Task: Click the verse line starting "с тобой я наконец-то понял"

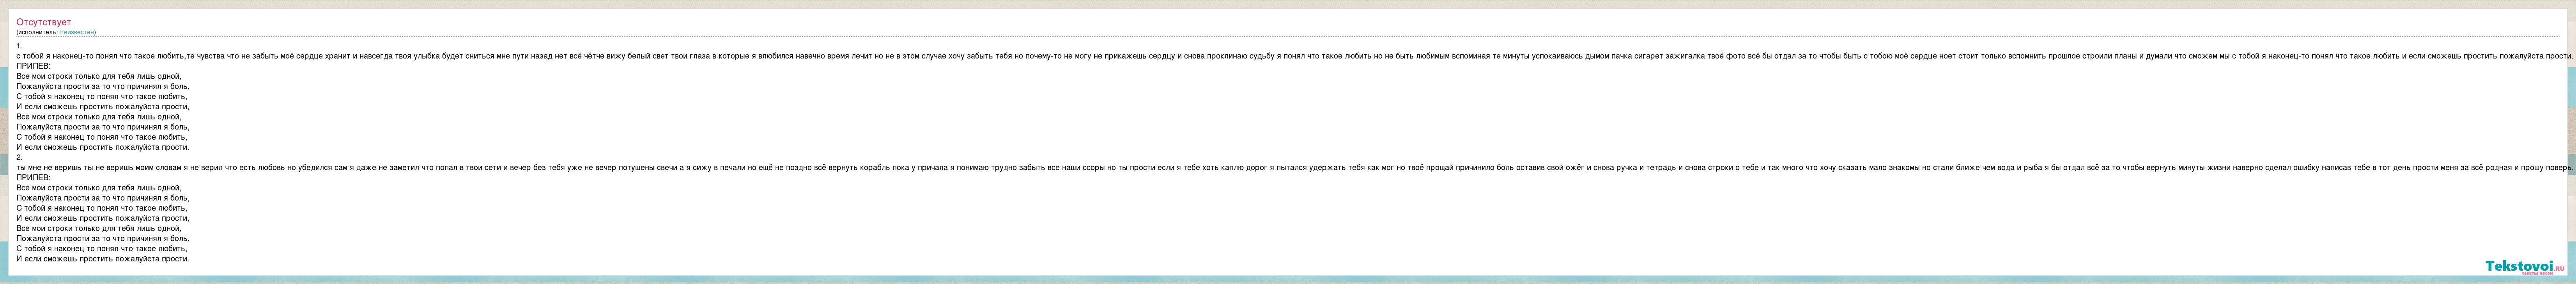Action: click(x=1294, y=56)
